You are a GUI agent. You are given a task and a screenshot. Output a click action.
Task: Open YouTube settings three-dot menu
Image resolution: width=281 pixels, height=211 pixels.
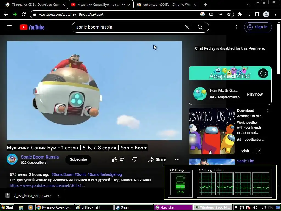236,27
